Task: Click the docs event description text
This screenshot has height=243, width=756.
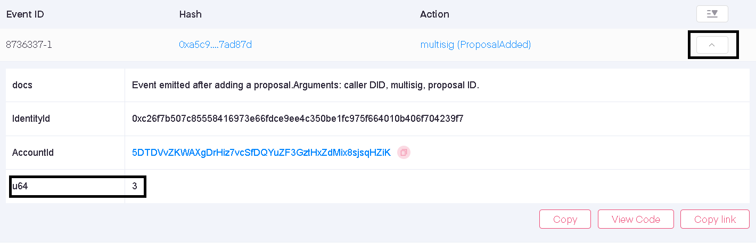Action: point(306,85)
